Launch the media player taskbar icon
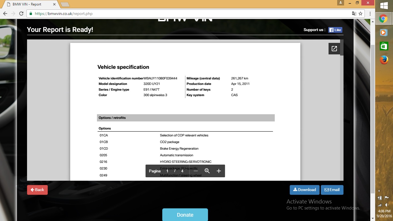Screen dimensions: 393x221 click(384, 33)
